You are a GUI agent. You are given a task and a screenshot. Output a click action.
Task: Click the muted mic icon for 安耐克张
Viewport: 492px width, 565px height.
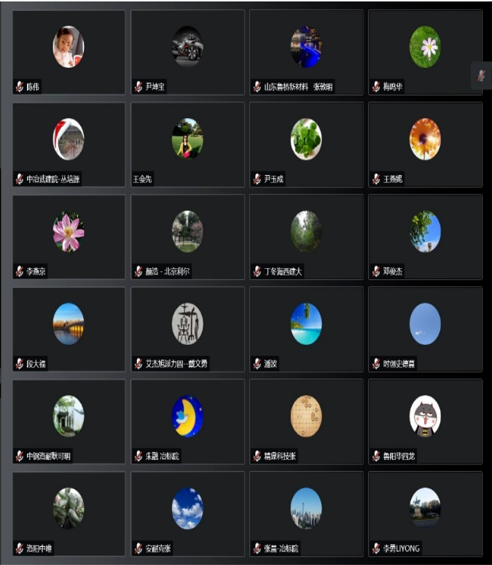point(138,548)
